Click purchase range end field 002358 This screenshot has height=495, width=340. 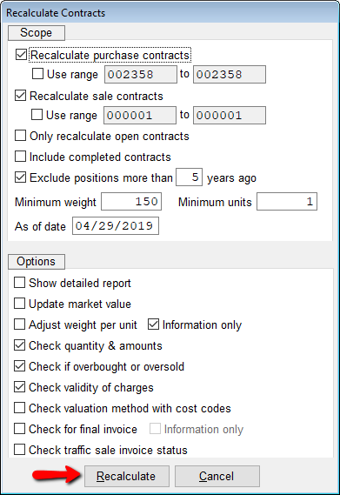click(230, 75)
